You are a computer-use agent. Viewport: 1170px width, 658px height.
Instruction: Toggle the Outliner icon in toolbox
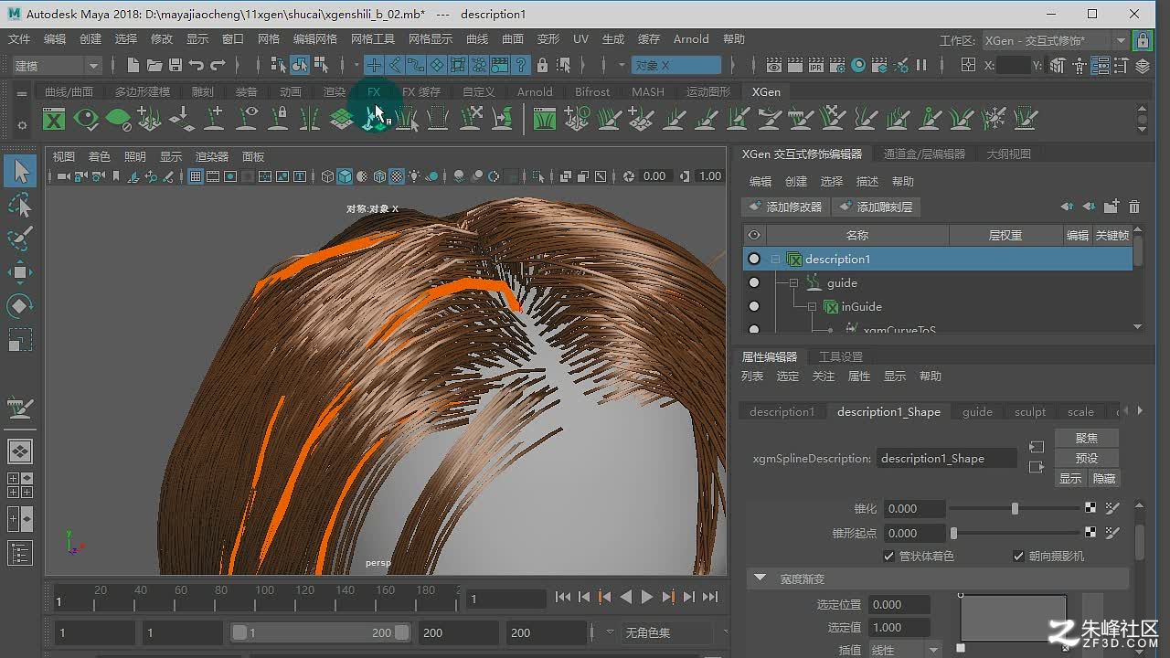tap(20, 553)
